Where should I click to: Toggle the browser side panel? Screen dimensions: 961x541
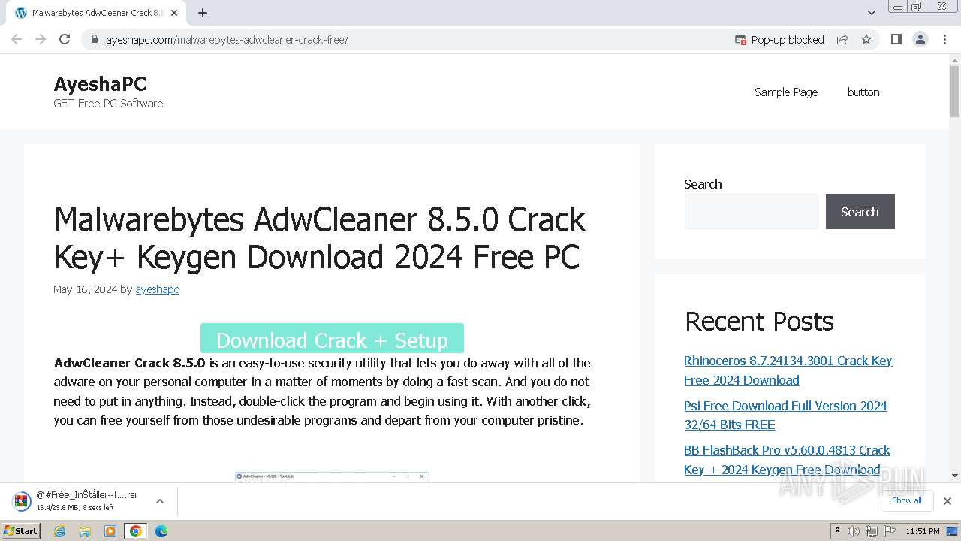(896, 39)
